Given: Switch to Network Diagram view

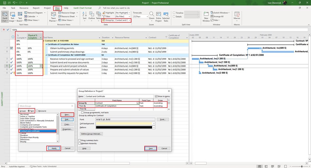Looking at the screenshot, I should 35,13.
